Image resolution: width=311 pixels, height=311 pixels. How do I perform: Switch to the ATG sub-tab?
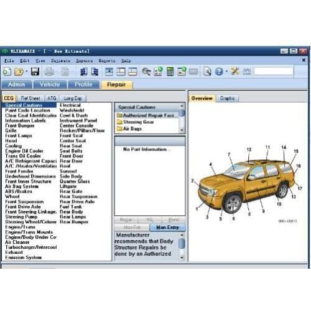[x=52, y=98]
